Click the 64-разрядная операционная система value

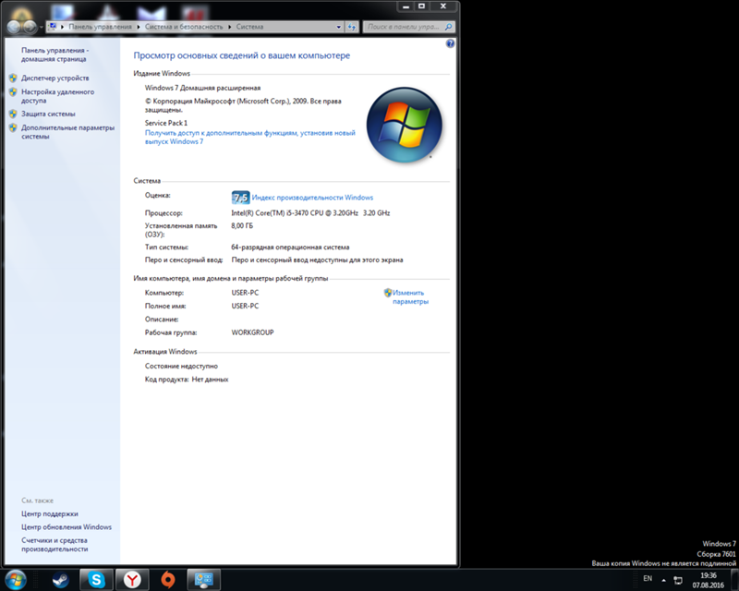(x=290, y=247)
